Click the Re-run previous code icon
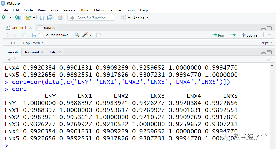 pyautogui.click(x=232, y=35)
